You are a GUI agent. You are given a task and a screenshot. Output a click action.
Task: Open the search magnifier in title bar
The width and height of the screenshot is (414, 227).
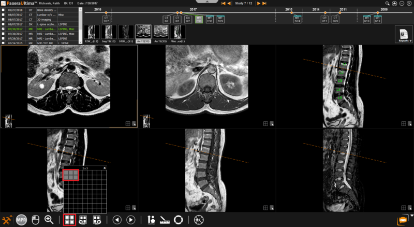tap(388, 3)
